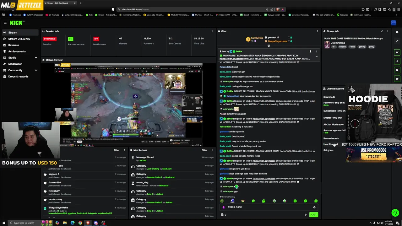Open Stream info three-dot menu
402x226 pixels.
[x=388, y=31]
